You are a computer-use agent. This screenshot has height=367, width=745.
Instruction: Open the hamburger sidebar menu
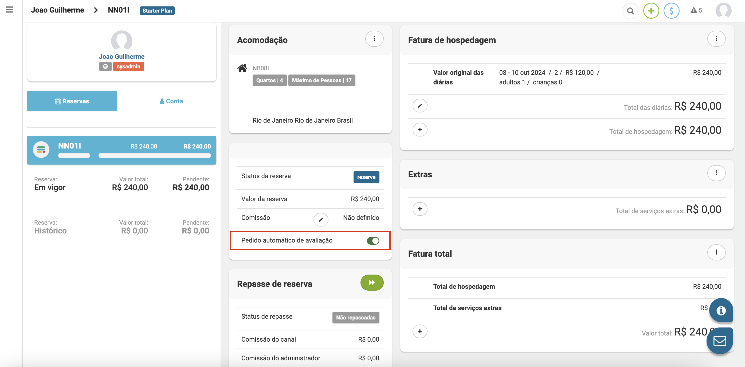click(x=10, y=10)
